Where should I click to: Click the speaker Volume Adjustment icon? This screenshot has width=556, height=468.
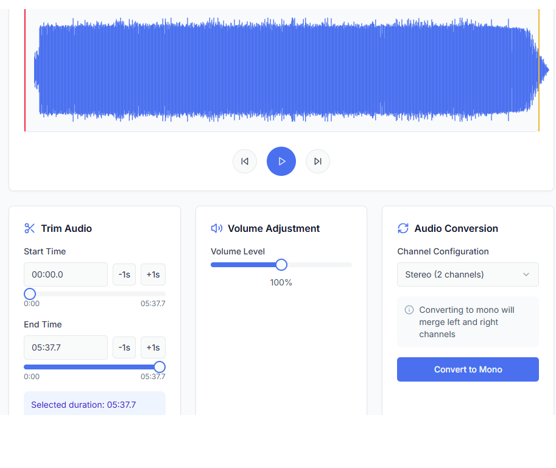click(216, 228)
